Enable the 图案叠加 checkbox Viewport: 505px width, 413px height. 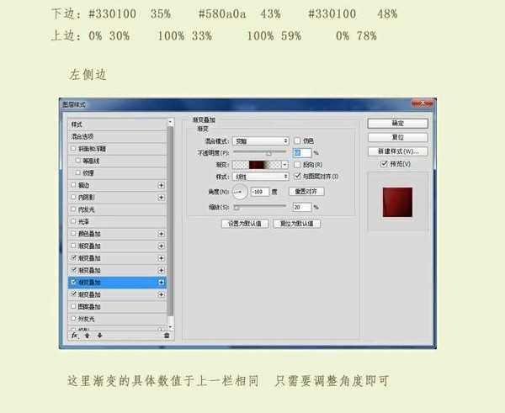point(73,306)
